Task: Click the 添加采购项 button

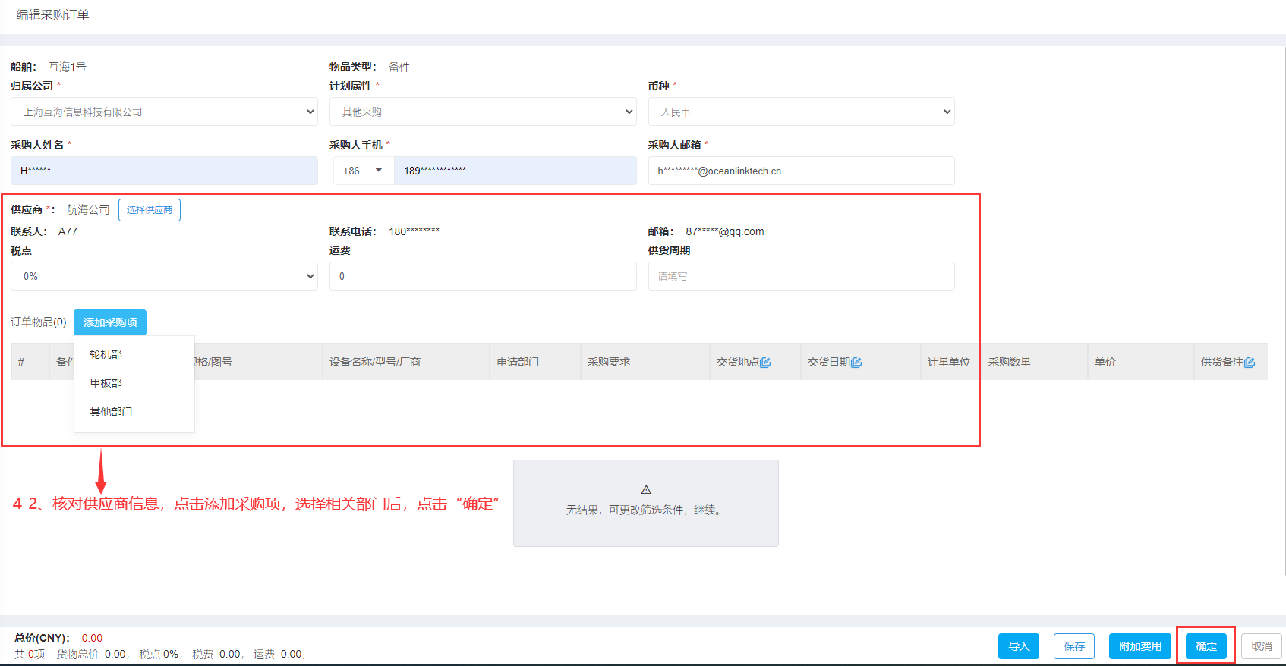Action: click(110, 322)
